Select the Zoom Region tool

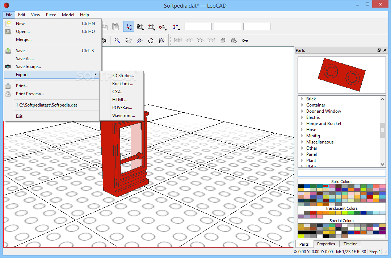(x=162, y=41)
